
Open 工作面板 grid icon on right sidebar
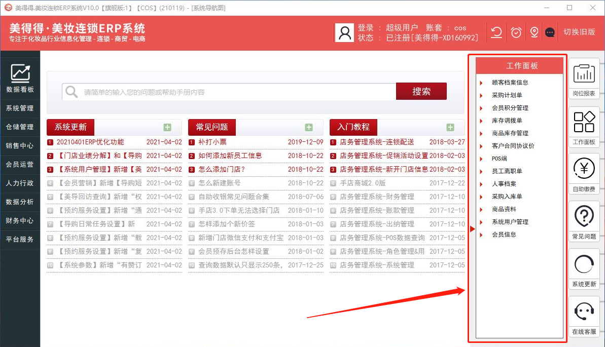click(584, 122)
